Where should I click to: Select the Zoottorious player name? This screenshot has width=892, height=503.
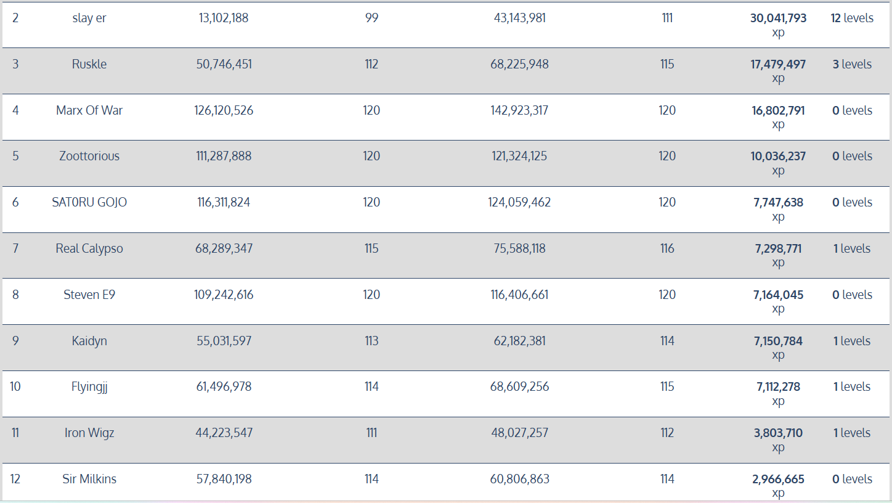click(x=89, y=156)
